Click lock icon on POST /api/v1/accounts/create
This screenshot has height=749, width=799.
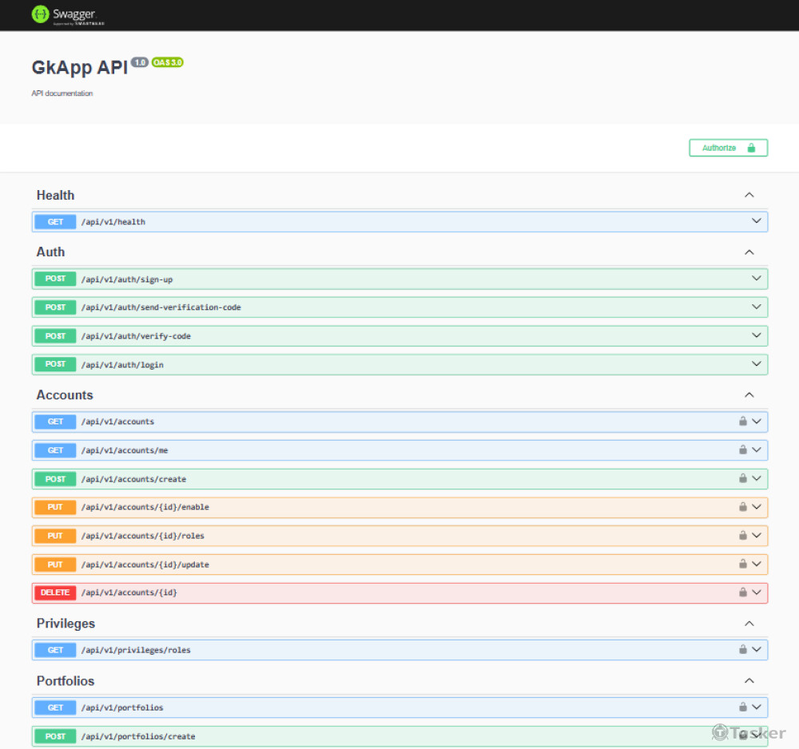742,479
